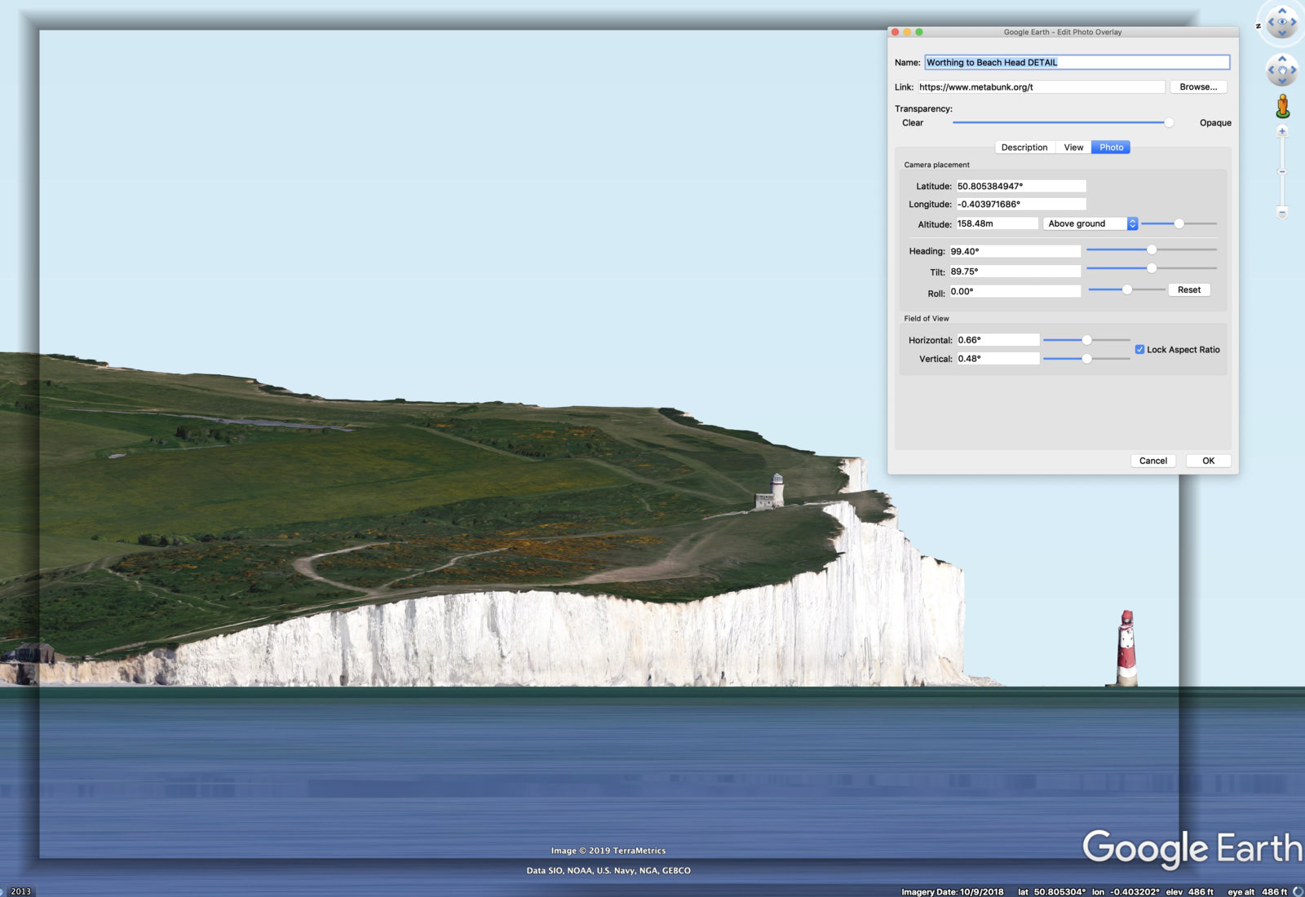Click the zoom out minus button

click(1282, 213)
